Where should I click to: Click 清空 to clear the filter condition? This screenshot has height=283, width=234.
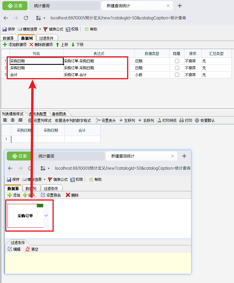click(32, 249)
